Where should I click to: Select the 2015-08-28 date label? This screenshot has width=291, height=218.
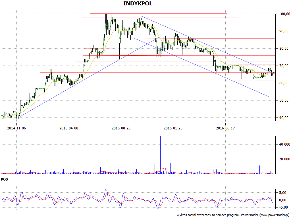(x=121, y=128)
